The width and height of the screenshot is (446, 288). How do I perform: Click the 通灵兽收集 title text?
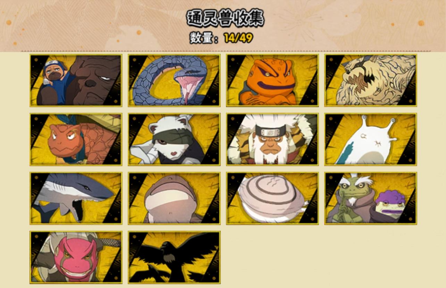tap(225, 18)
